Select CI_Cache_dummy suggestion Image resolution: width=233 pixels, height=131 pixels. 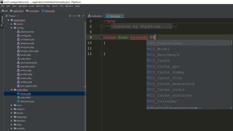pos(188,72)
